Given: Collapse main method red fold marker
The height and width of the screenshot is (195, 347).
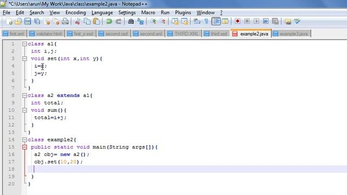Looking at the screenshot, I should (x=24, y=147).
